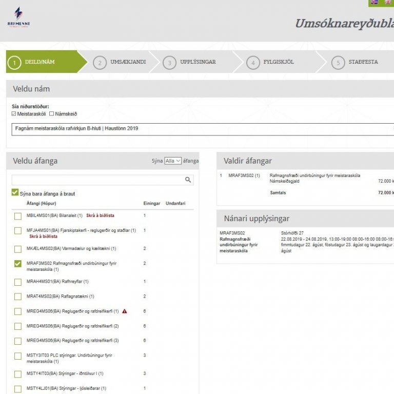The height and width of the screenshot is (394, 394).
Task: Click into the course search field
Action: (97, 180)
